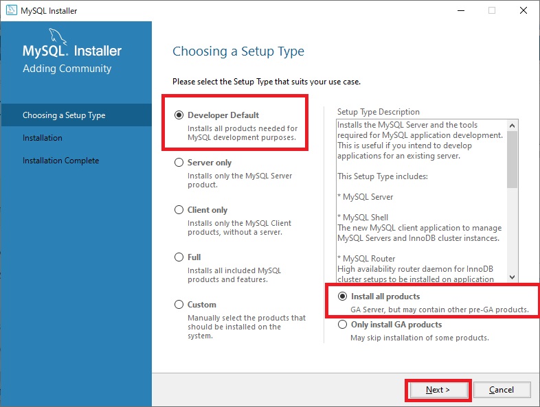Click 'This Setup Type includes:' text
The width and height of the screenshot is (540, 407).
(383, 176)
